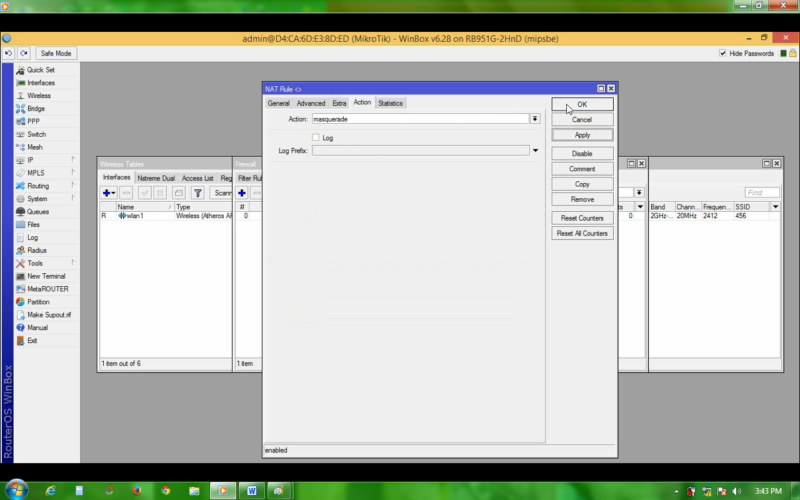Screen dimensions: 800x500
Task: Click the blue plus in Firewall window
Action: (242, 193)
